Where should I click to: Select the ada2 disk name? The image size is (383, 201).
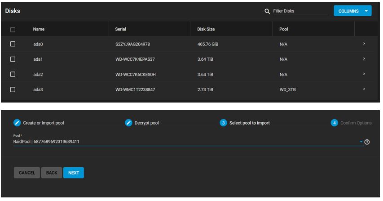(38, 75)
